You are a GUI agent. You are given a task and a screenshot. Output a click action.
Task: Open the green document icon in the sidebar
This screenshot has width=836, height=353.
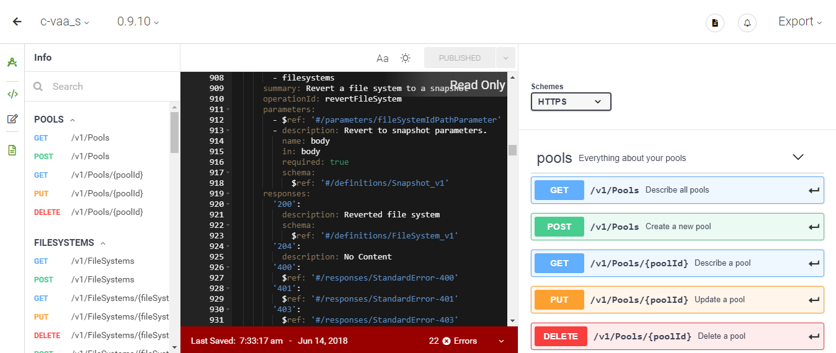(12, 150)
